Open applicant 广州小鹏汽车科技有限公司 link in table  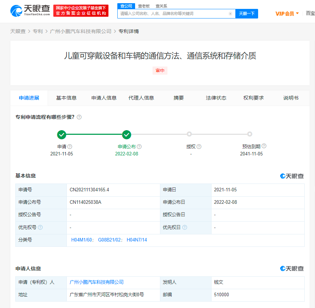(x=97, y=282)
